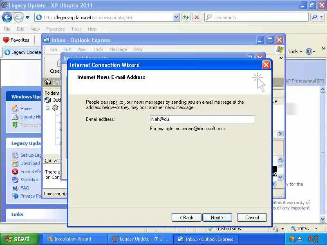
Task: Open the recent pages dropdown arrow
Action: coord(27,18)
